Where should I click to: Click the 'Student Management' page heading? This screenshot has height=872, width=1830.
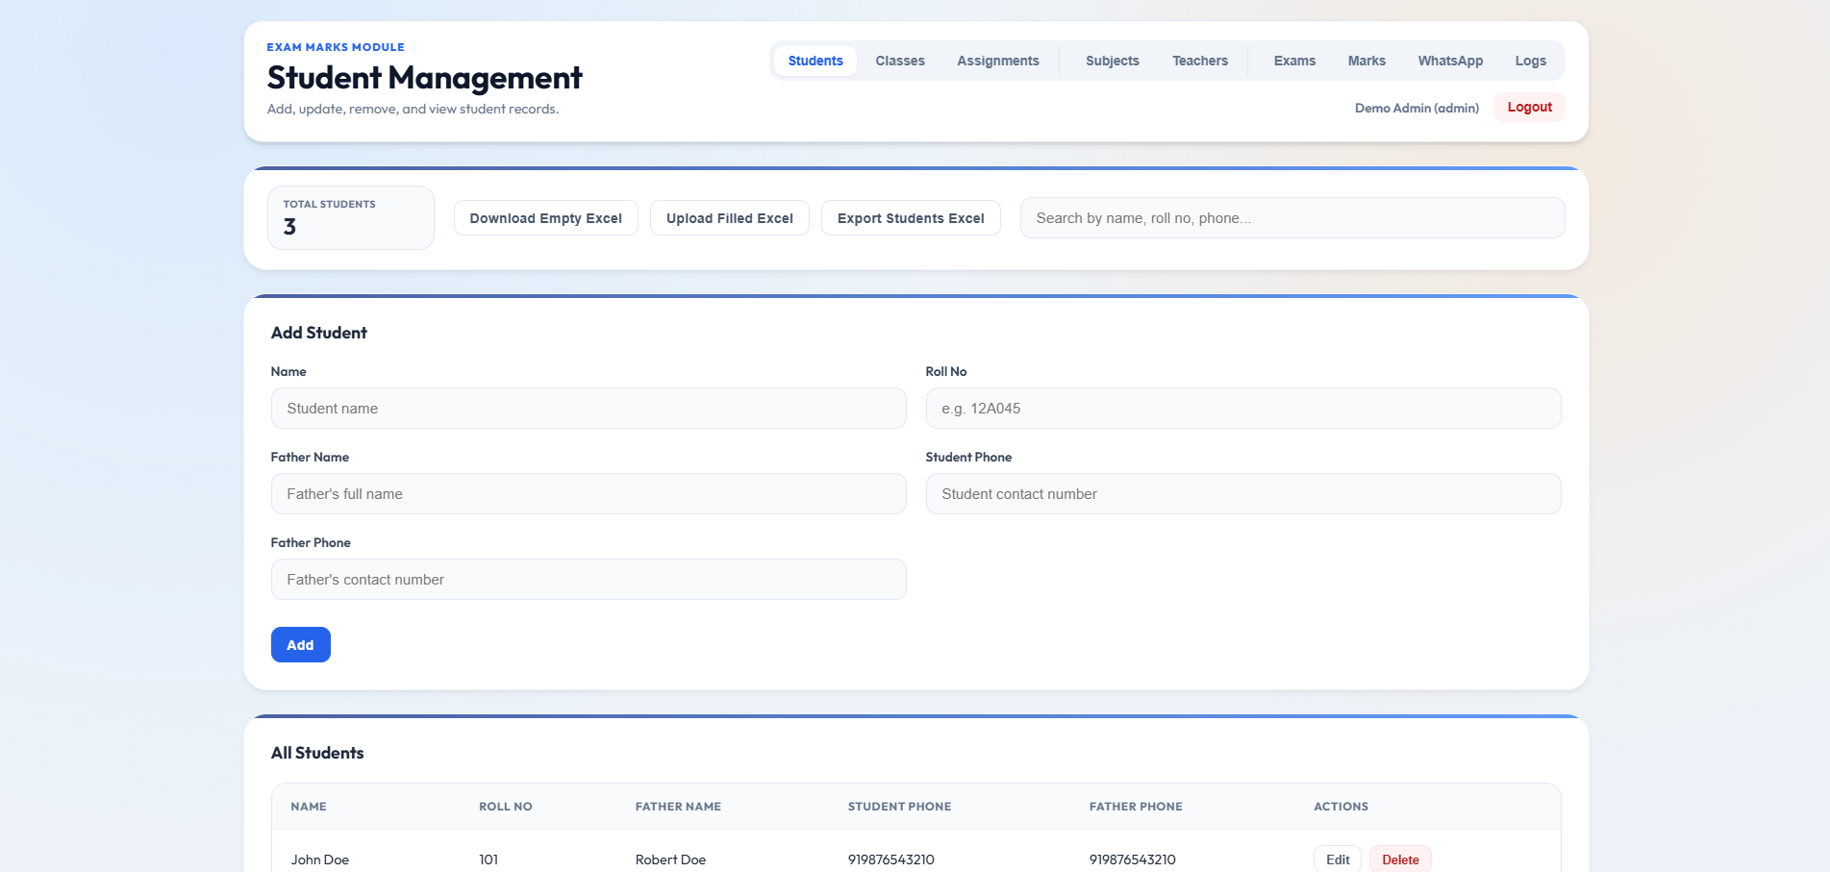pyautogui.click(x=425, y=77)
